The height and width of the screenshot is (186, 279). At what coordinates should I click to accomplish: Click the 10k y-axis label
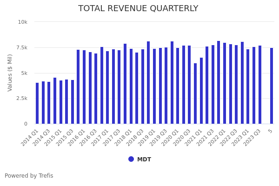pyautogui.click(x=23, y=22)
